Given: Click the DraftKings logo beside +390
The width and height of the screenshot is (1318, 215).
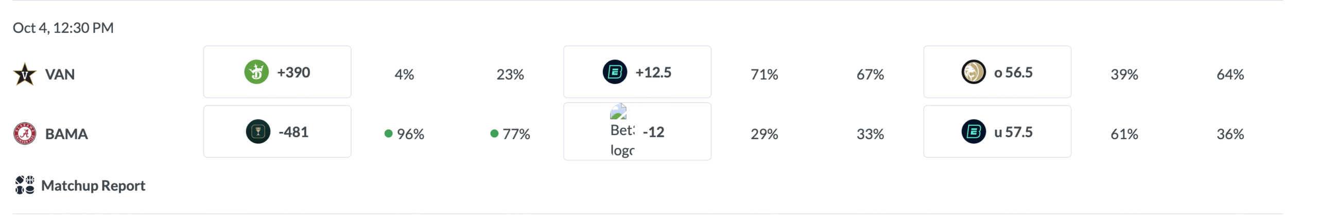Looking at the screenshot, I should pyautogui.click(x=256, y=72).
